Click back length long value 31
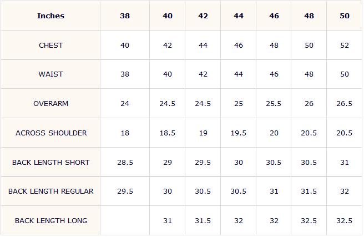 168,220
